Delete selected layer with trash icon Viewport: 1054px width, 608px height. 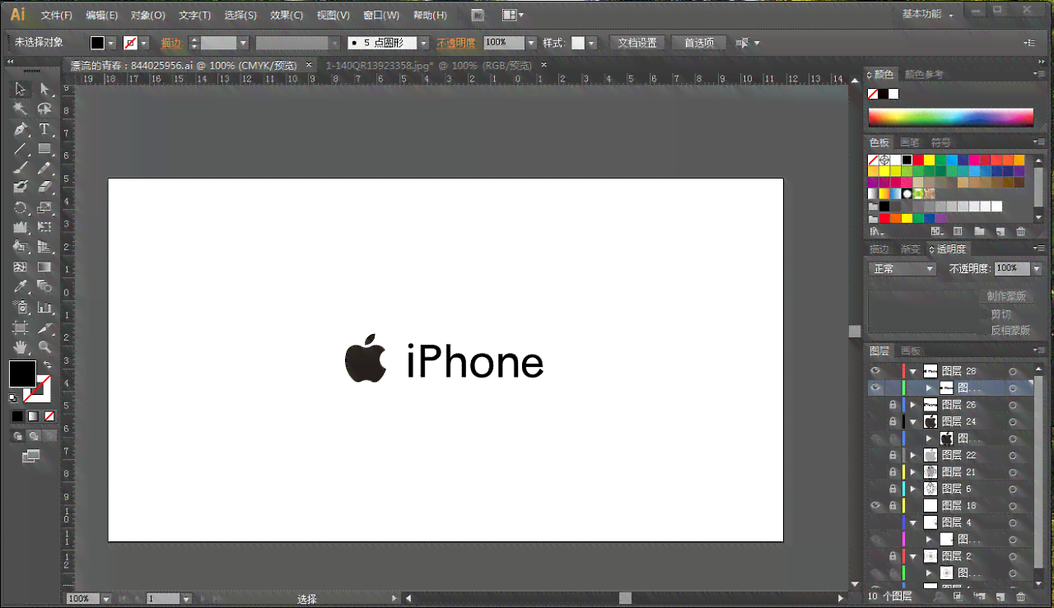(1021, 596)
